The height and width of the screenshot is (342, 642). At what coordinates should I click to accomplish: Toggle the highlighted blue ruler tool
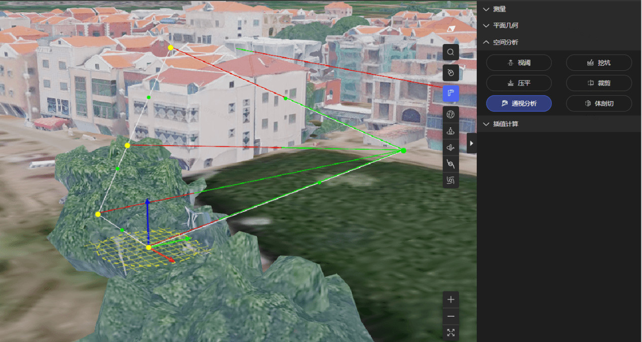point(450,94)
